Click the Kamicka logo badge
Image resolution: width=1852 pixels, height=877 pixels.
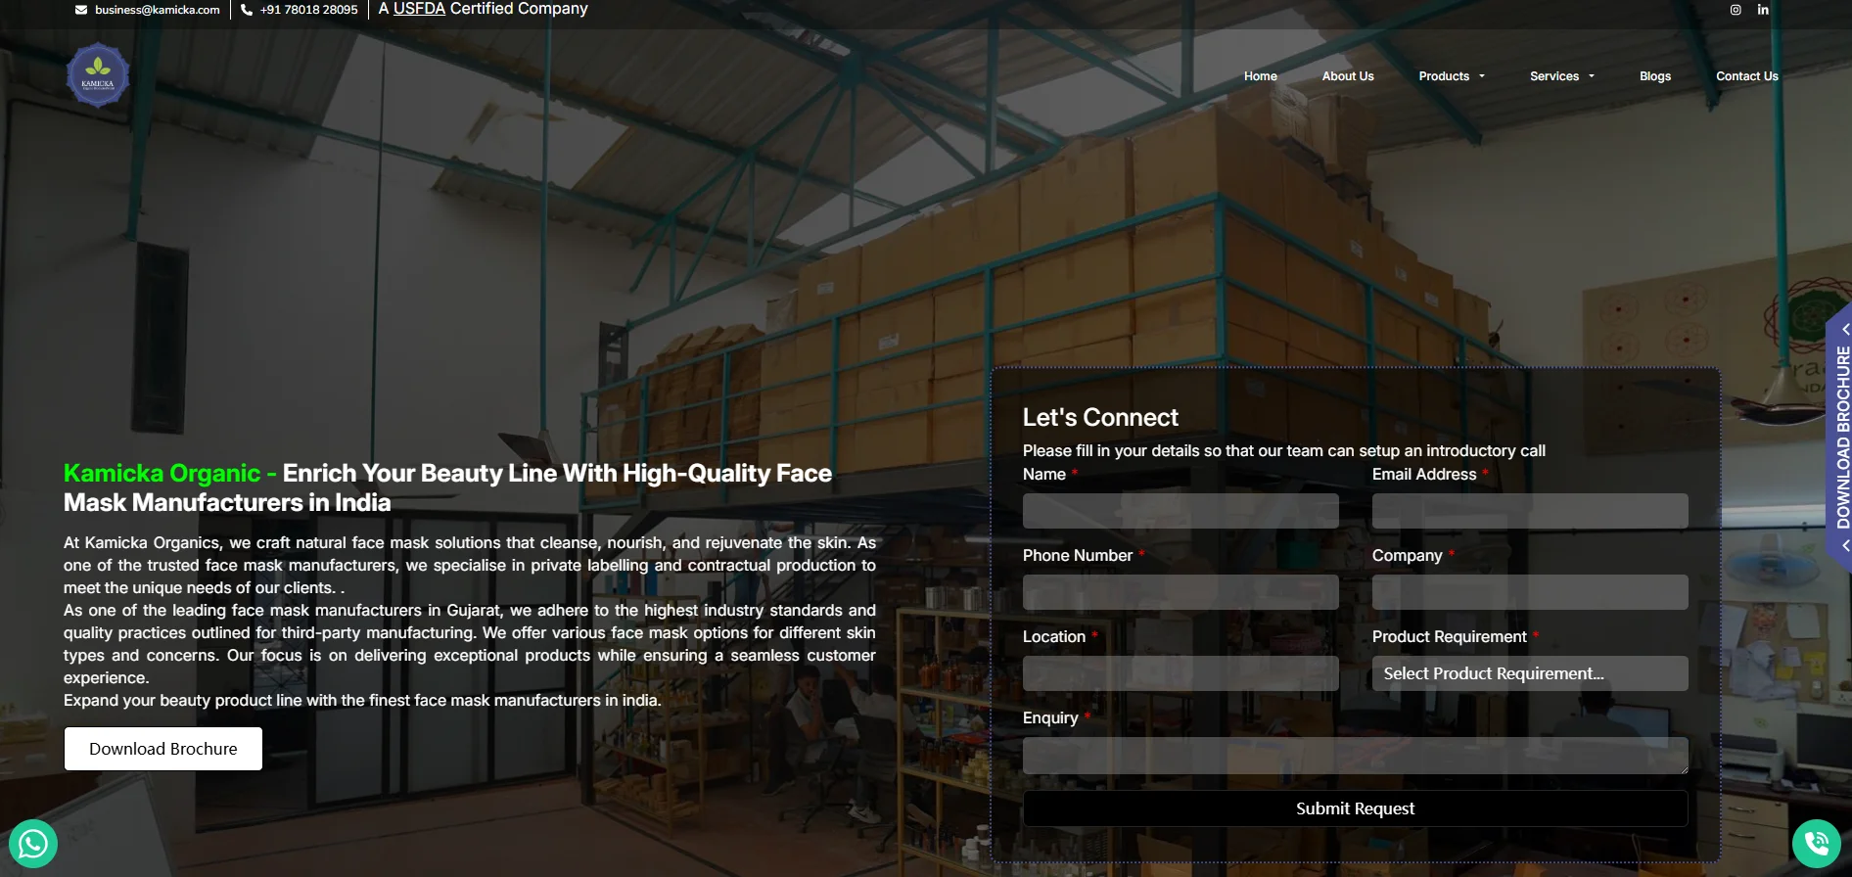tap(97, 75)
